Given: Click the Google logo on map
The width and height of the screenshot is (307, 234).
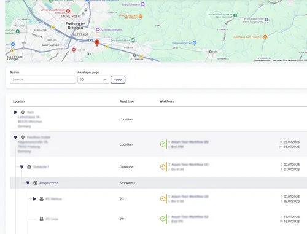Looking at the screenshot, I should click(x=12, y=59).
